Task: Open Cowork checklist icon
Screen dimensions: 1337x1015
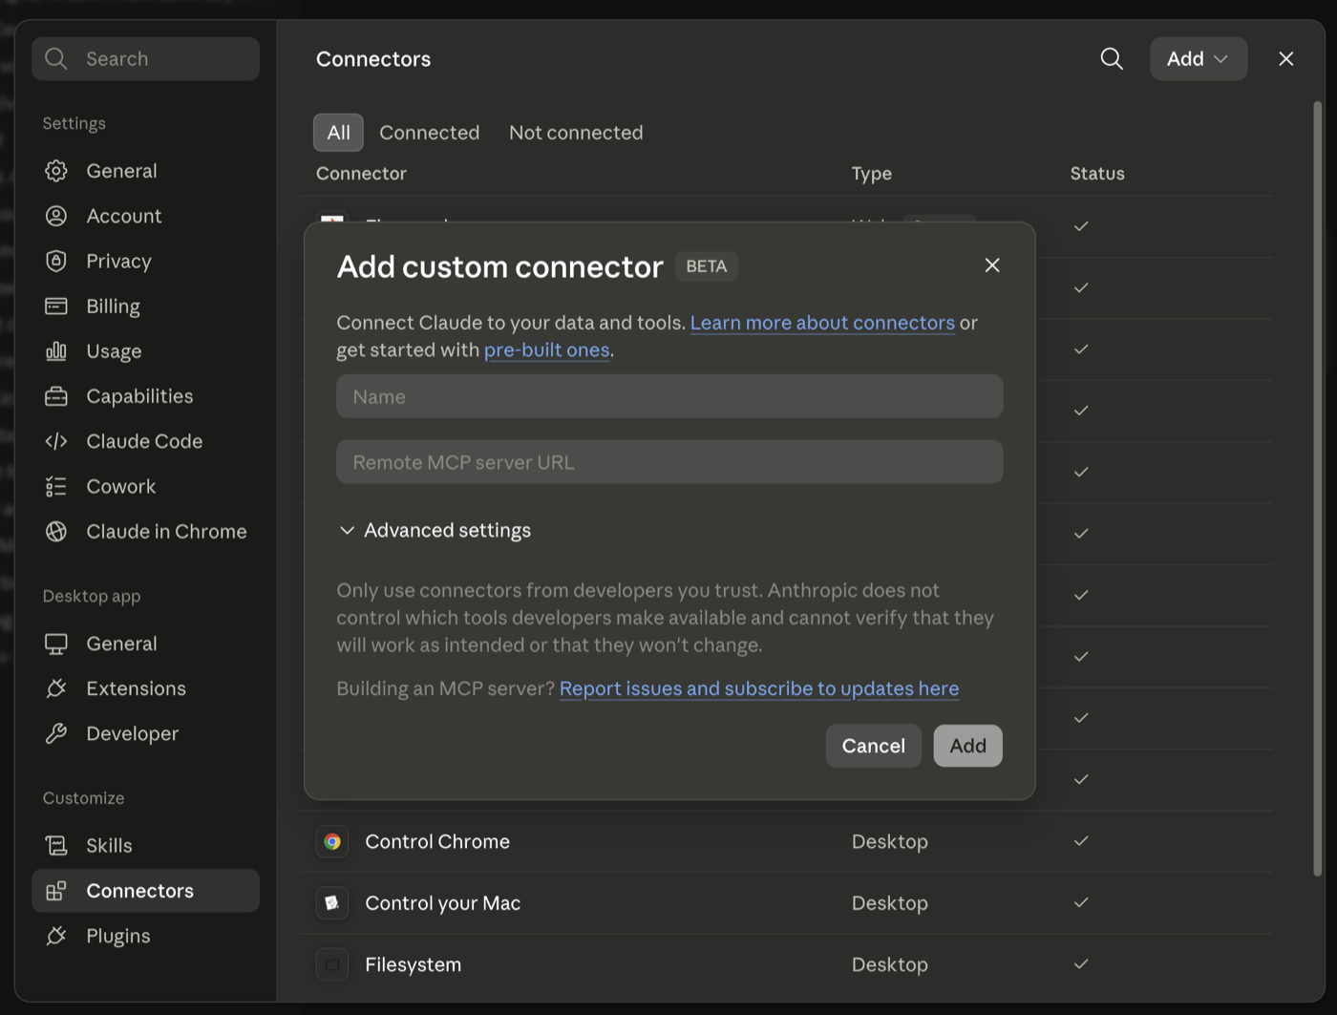Action: pos(56,486)
